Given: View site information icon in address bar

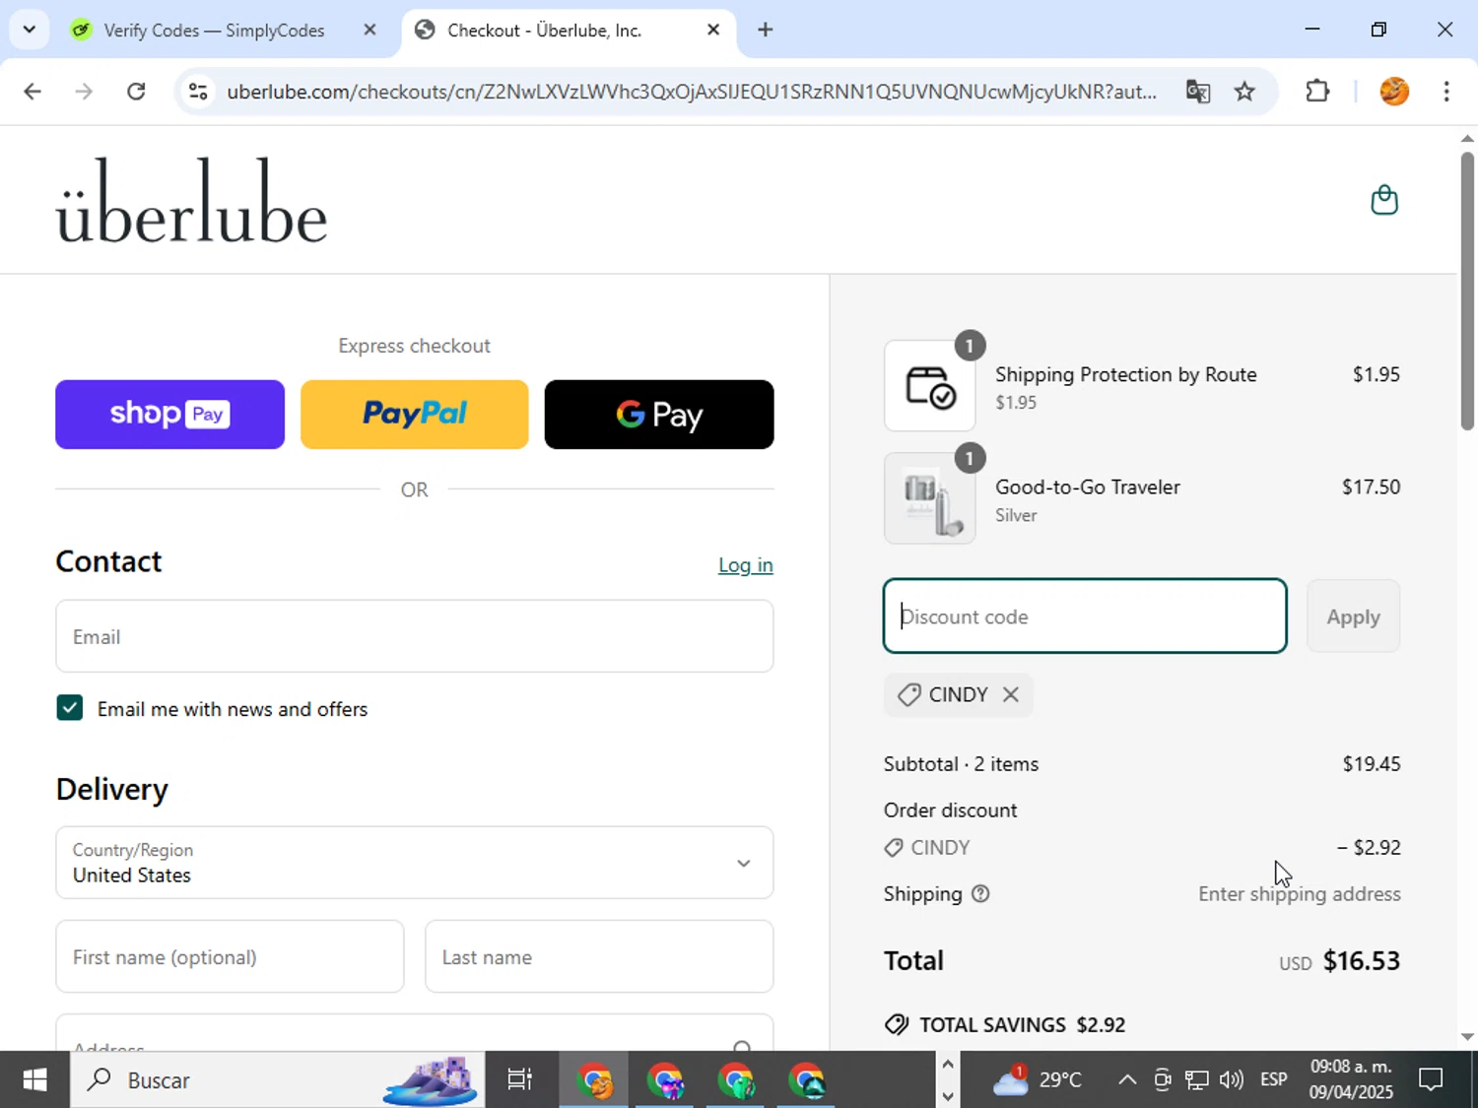Looking at the screenshot, I should pos(198,92).
